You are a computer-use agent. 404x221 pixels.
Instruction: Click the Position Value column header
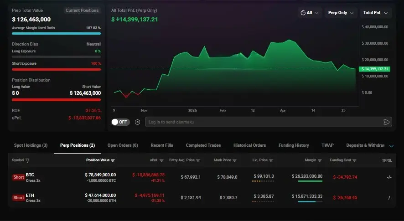click(98, 160)
